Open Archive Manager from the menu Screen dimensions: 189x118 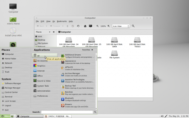tap(77, 75)
